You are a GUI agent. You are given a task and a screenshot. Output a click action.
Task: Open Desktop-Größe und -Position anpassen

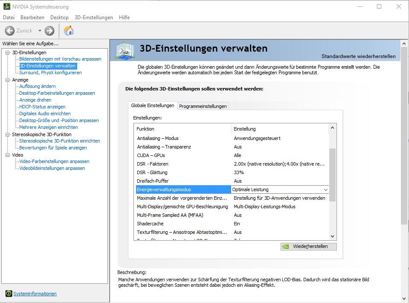coord(59,120)
